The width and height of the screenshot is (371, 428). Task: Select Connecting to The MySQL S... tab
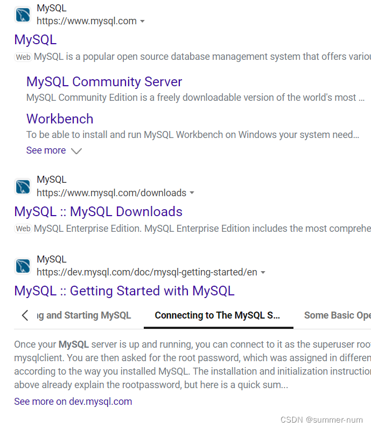click(x=217, y=315)
